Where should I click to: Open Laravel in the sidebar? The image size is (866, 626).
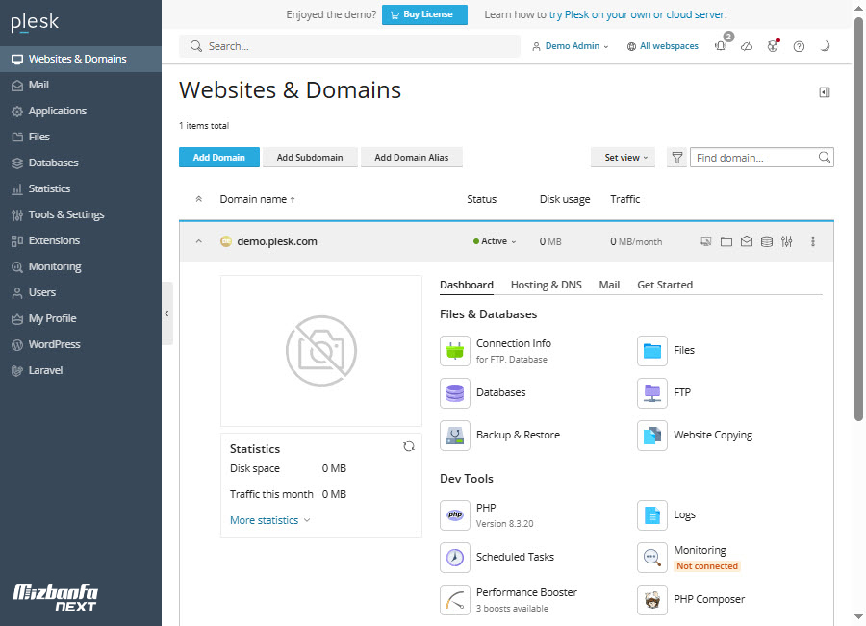coord(81,370)
